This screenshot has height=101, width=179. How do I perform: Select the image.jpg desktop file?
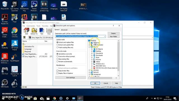54,6
